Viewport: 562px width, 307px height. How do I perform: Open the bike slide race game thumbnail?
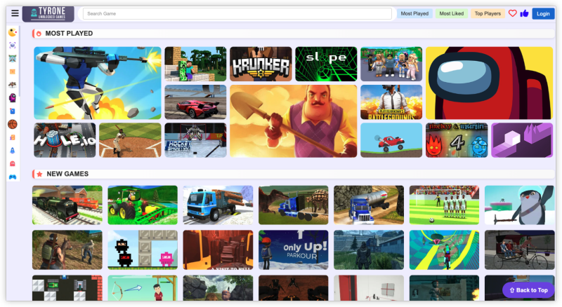click(x=444, y=250)
